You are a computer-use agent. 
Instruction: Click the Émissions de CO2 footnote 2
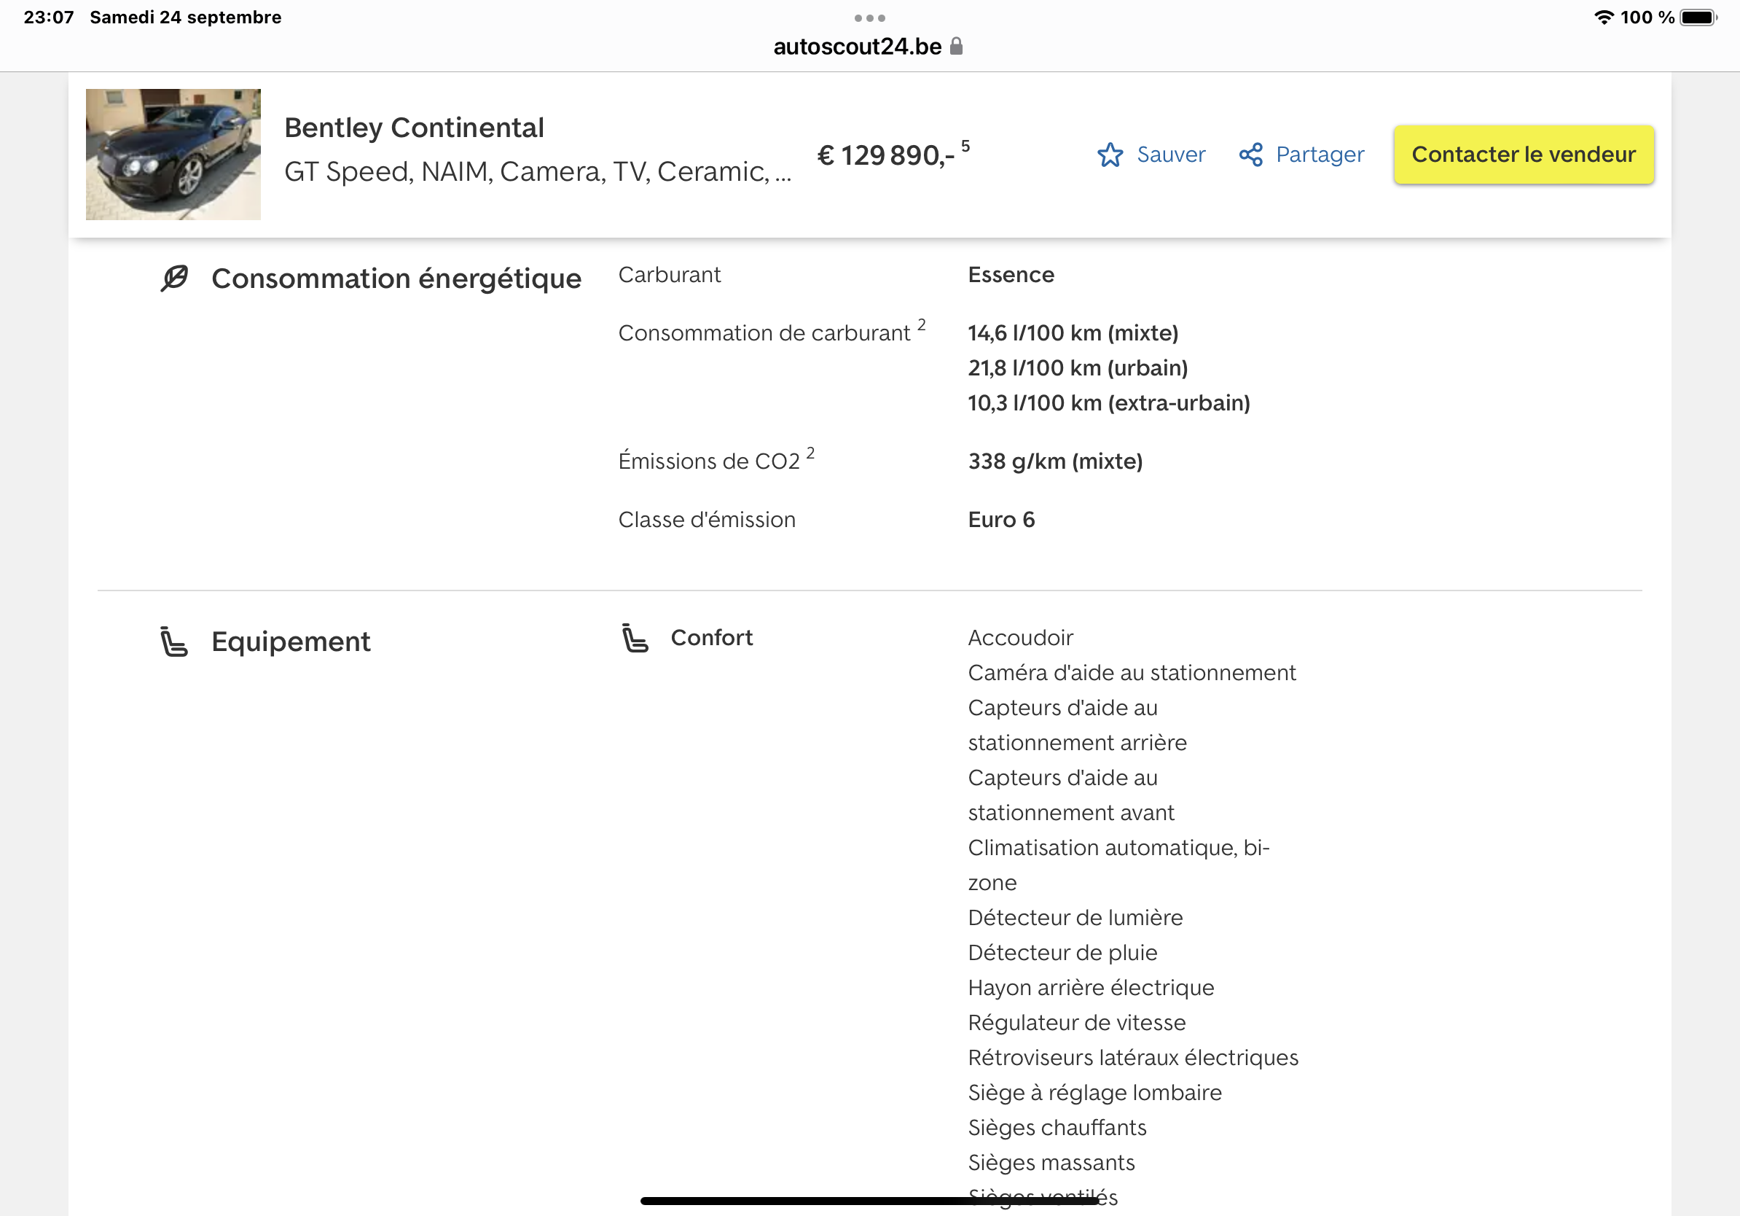(810, 453)
